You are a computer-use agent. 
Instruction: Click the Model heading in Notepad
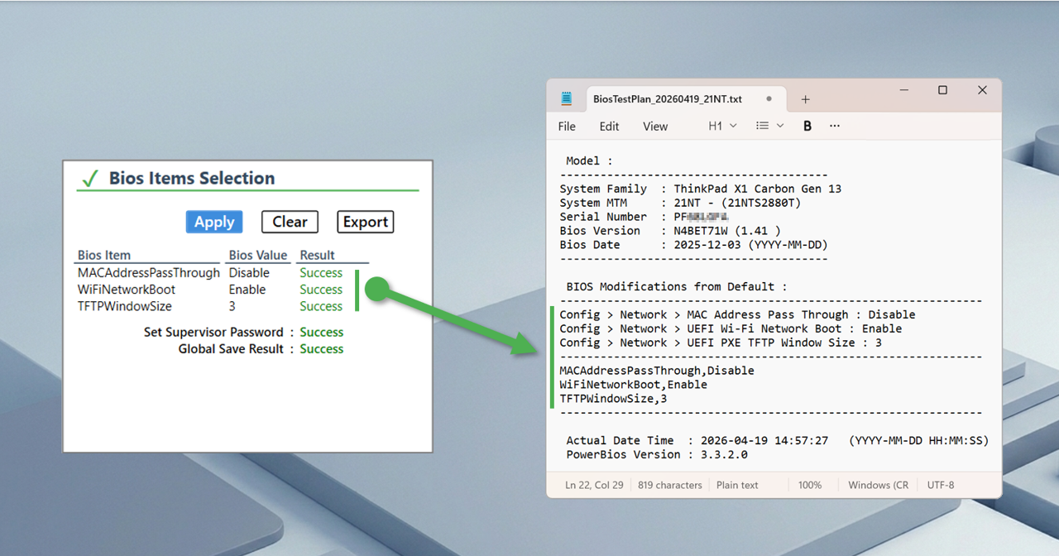[x=589, y=161]
